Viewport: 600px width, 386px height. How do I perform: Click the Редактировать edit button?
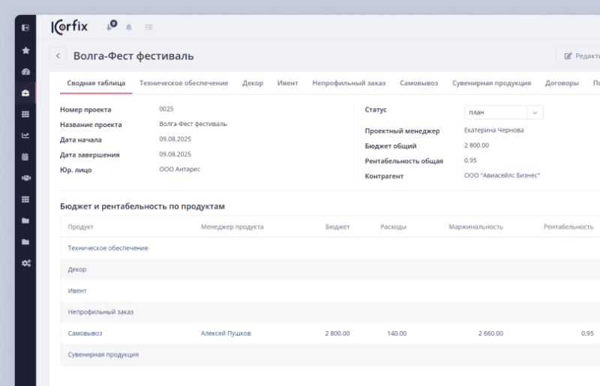580,56
